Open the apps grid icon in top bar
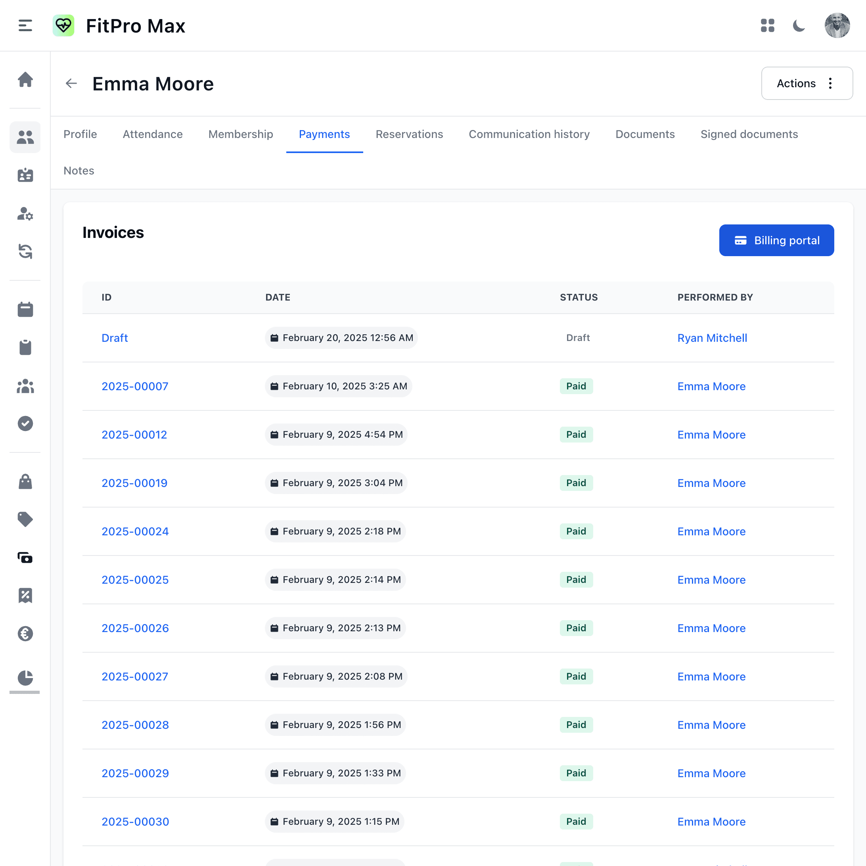This screenshot has width=866, height=866. click(x=768, y=25)
